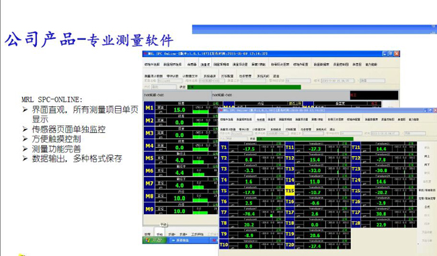Click the 20.2 reading in the T8 row
The height and width of the screenshot is (256, 437).
pos(249,225)
